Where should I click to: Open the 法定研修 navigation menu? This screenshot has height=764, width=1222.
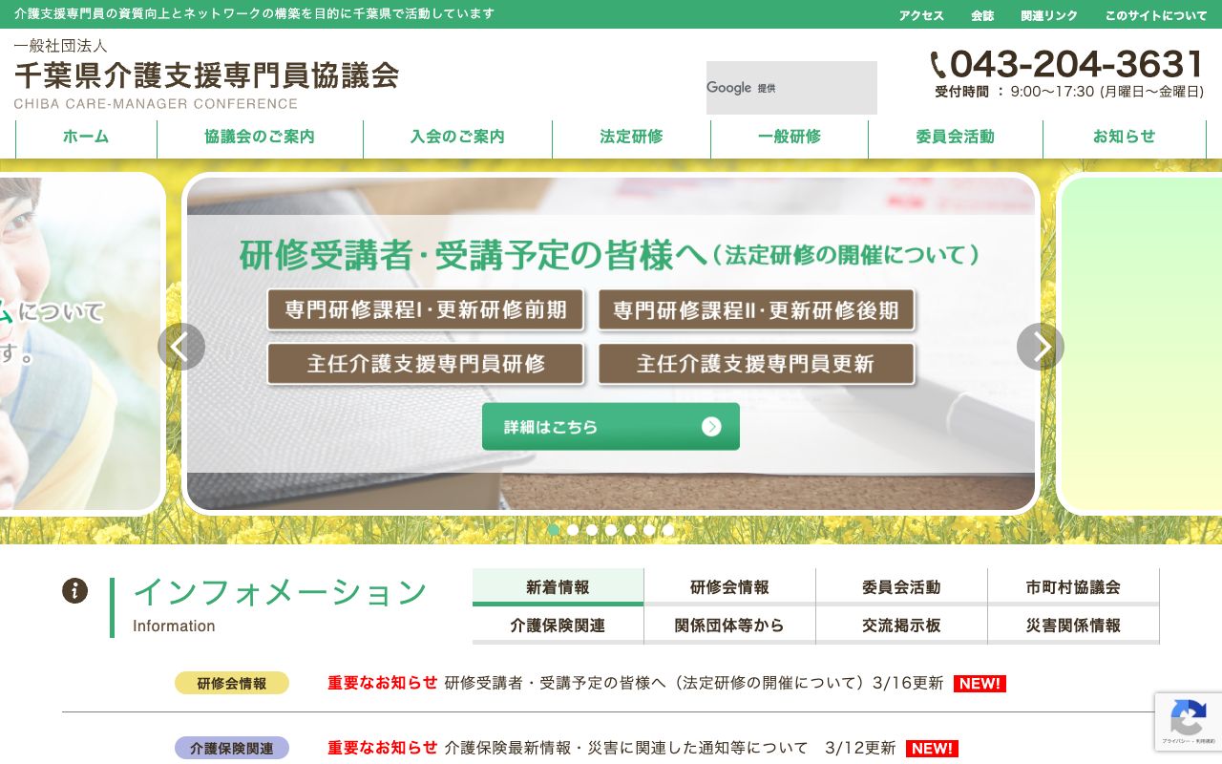click(631, 138)
